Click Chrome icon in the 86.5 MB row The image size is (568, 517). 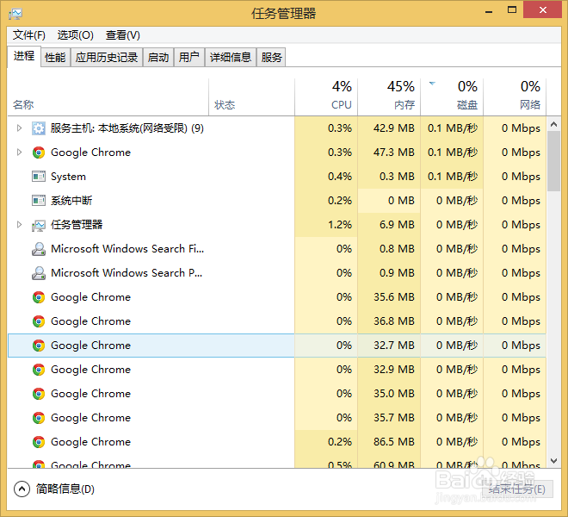coord(39,442)
